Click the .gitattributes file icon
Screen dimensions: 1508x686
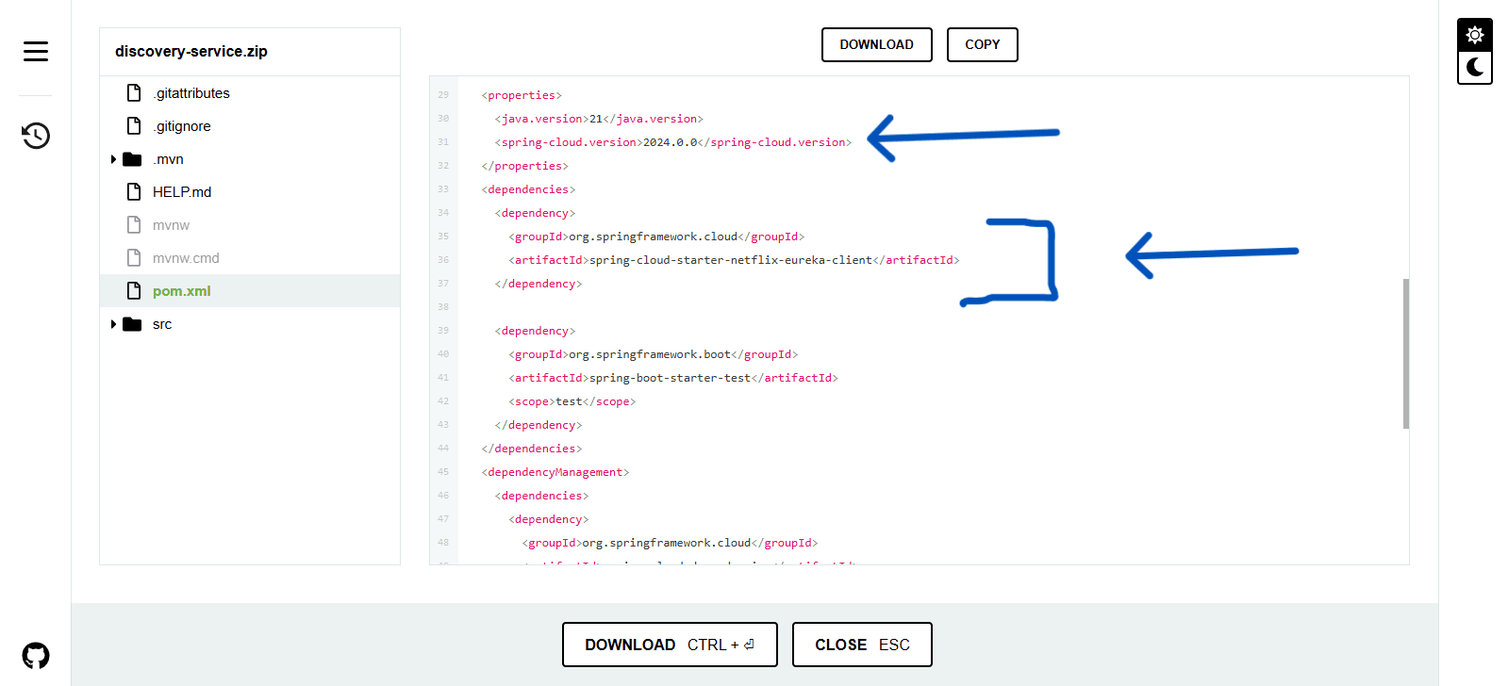134,92
